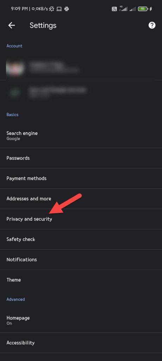Open Accessibility settings
Screen dimensions: 162x361
click(81, 343)
